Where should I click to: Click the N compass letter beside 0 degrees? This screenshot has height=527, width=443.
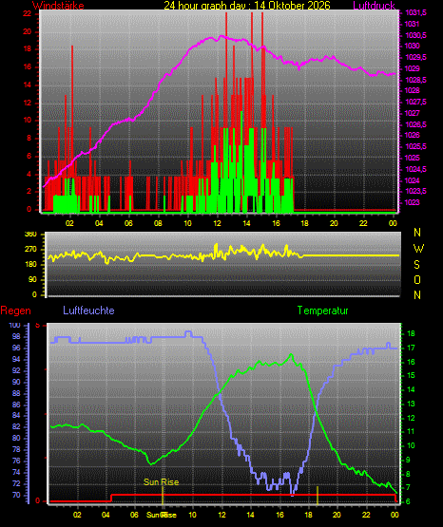point(417,295)
